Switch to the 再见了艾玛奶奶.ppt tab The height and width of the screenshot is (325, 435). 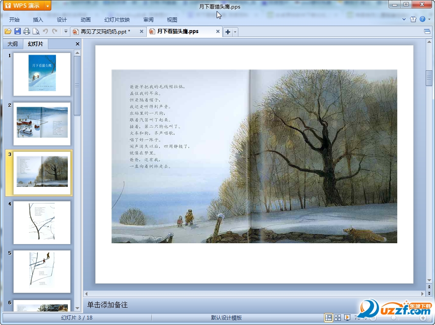click(106, 32)
